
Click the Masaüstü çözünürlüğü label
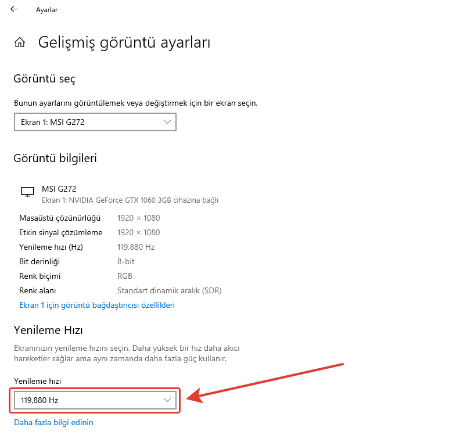pos(60,218)
